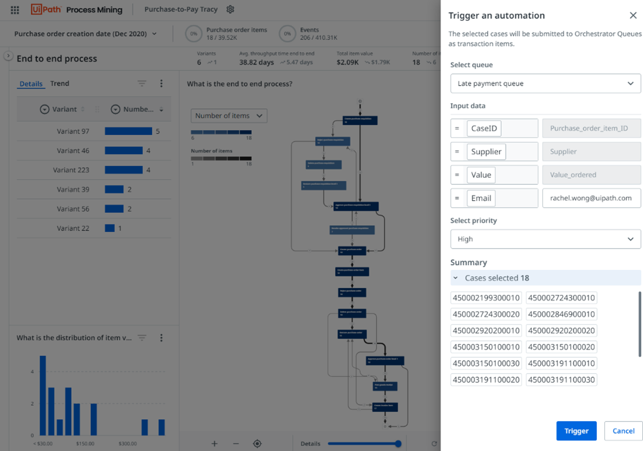This screenshot has height=451, width=643.
Task: Open more options for item value distribution
Action: pos(161,338)
